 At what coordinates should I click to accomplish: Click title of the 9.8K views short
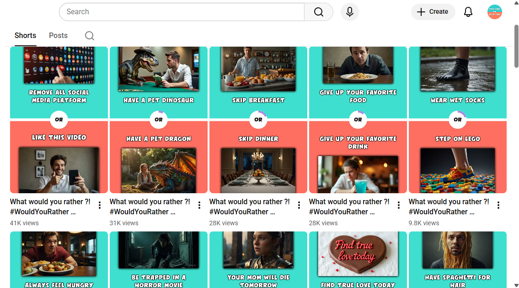pos(449,207)
